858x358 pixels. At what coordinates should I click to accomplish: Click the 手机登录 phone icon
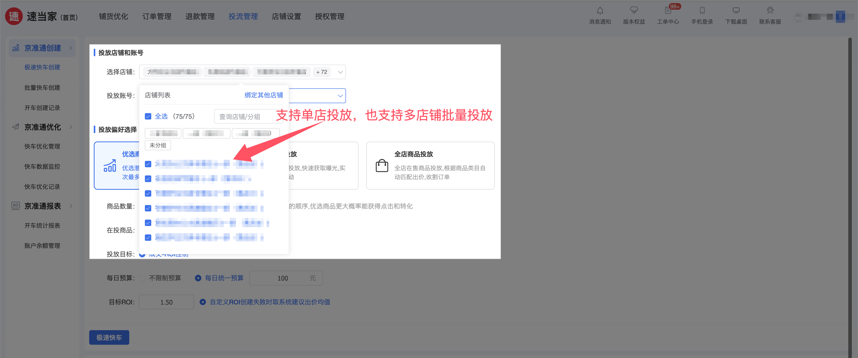pyautogui.click(x=702, y=11)
